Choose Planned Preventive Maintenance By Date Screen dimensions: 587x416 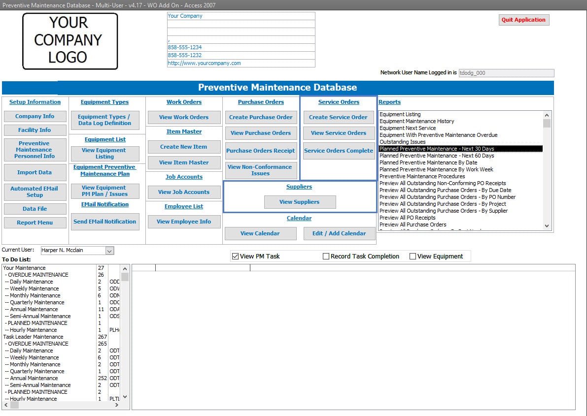click(460, 163)
